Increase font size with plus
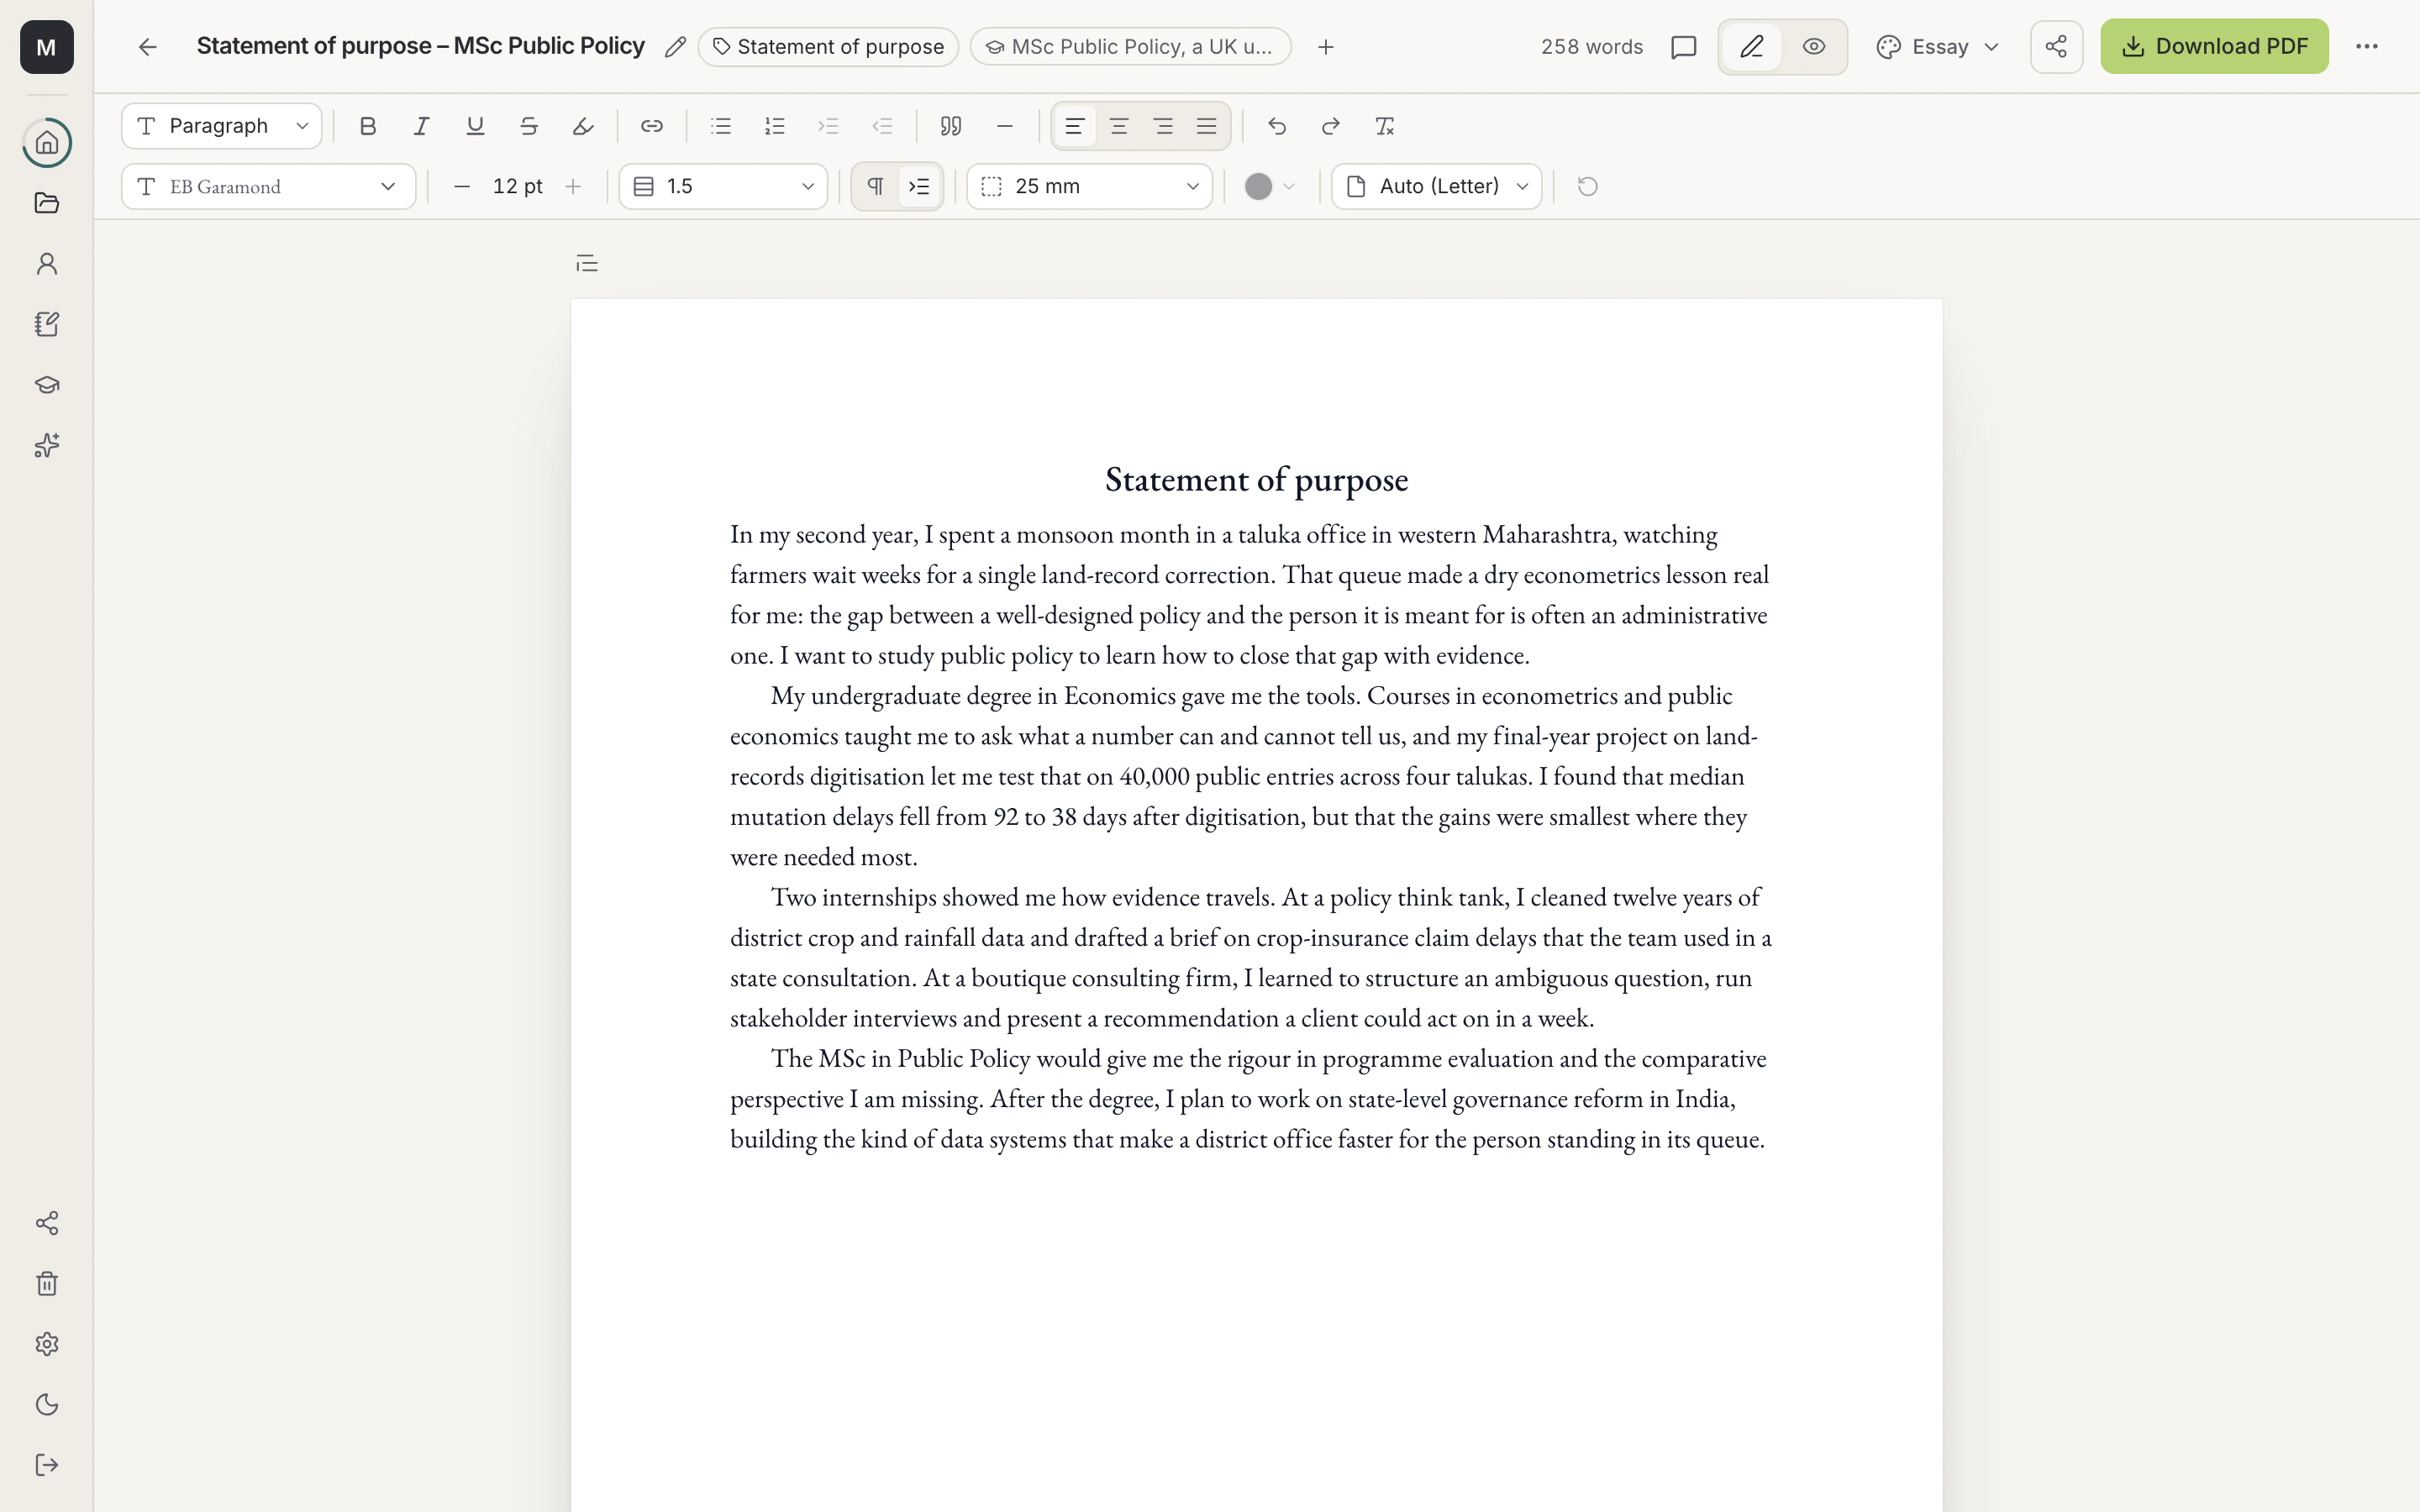The width and height of the screenshot is (2420, 1512). point(573,186)
